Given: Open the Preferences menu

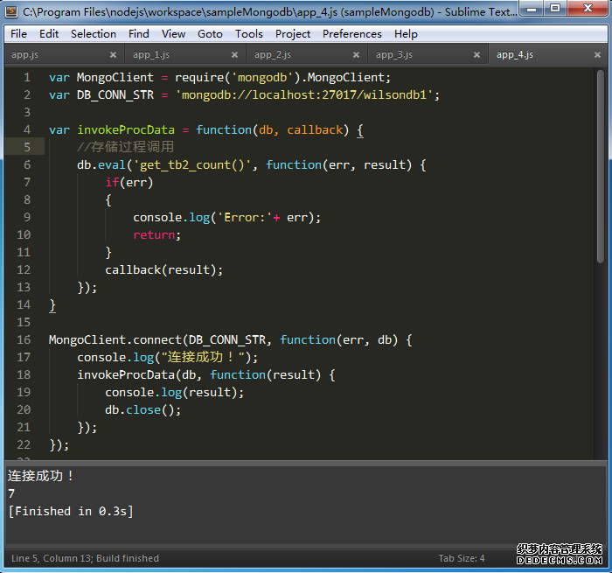Looking at the screenshot, I should (351, 34).
